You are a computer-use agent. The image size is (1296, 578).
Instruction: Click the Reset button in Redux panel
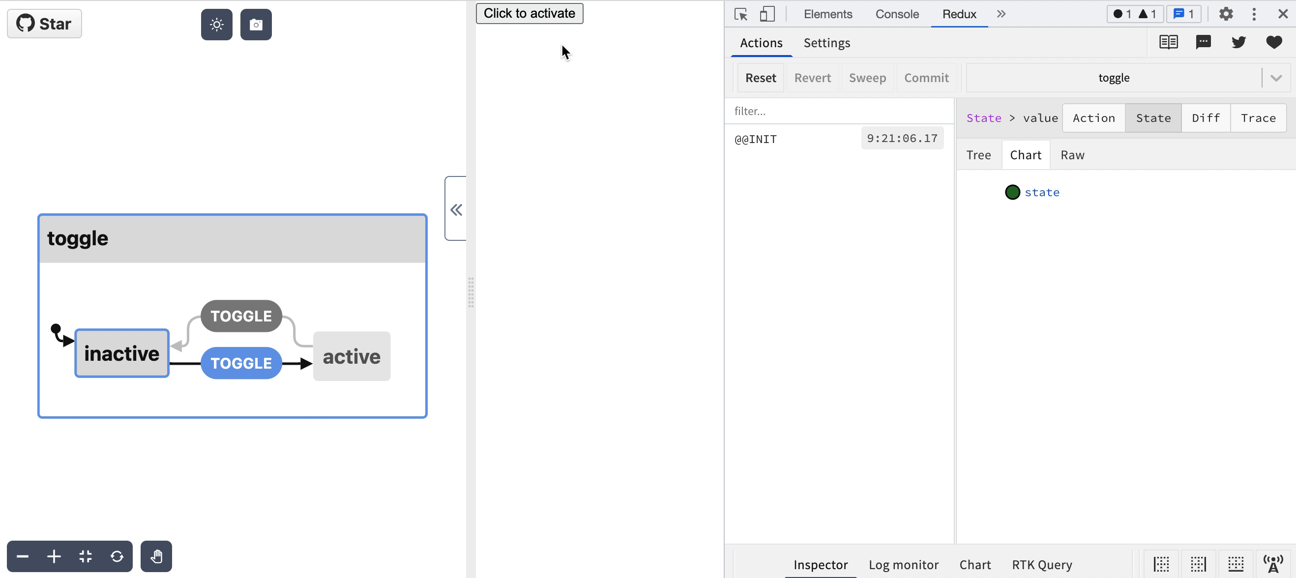(x=760, y=78)
